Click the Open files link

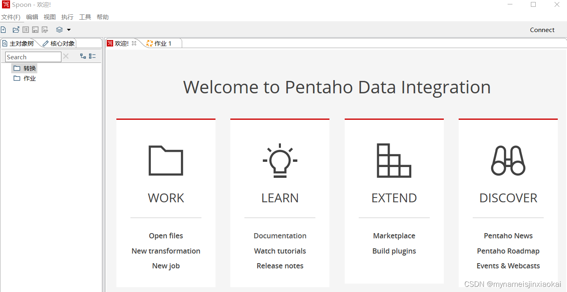166,236
